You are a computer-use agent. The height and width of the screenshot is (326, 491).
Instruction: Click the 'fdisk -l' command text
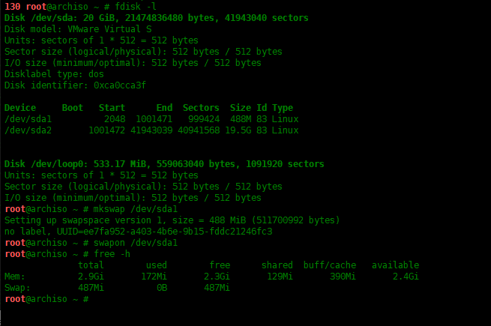(136, 6)
